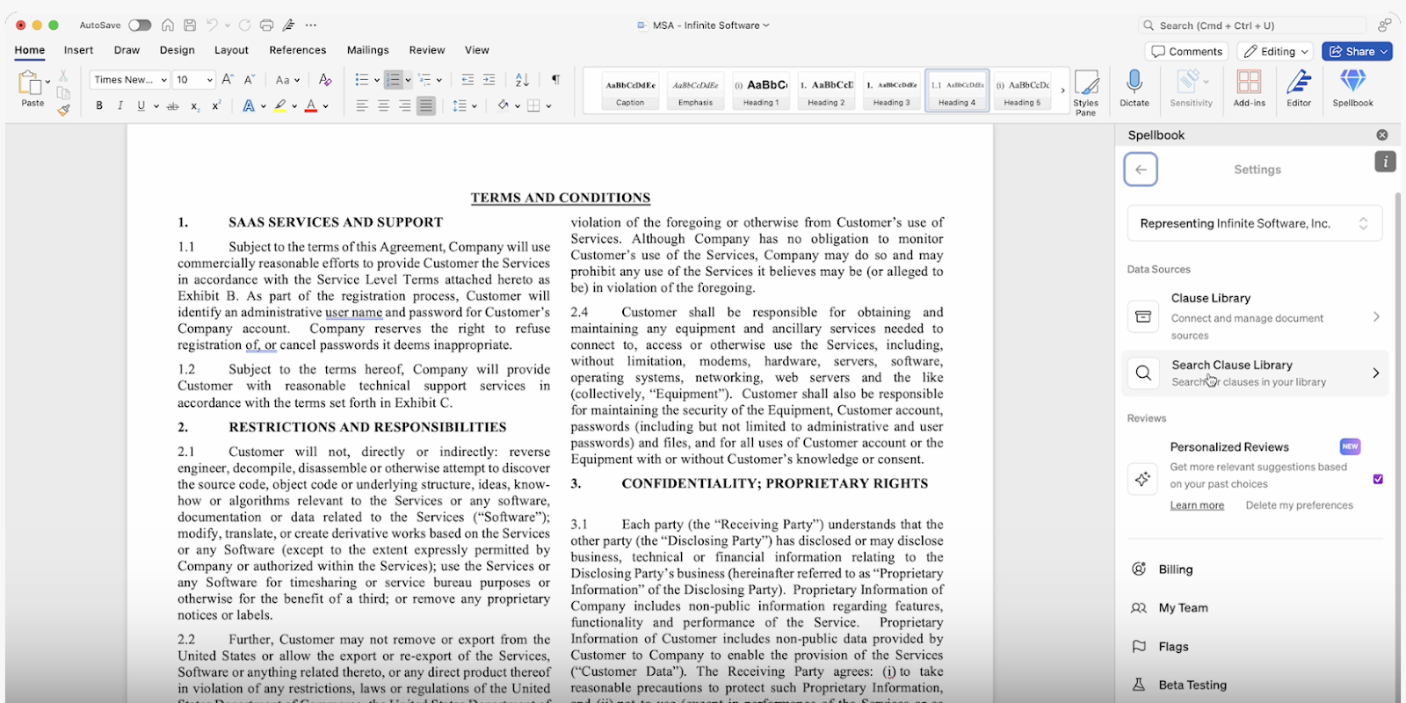Decrease paragraph indent
This screenshot has width=1406, height=703.
point(467,79)
